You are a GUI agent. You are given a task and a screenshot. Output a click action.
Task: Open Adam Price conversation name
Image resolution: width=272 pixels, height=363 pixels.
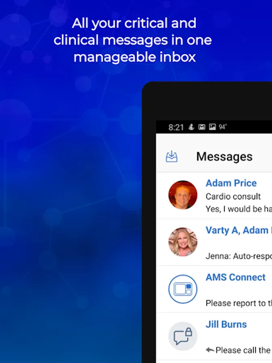coord(231,183)
